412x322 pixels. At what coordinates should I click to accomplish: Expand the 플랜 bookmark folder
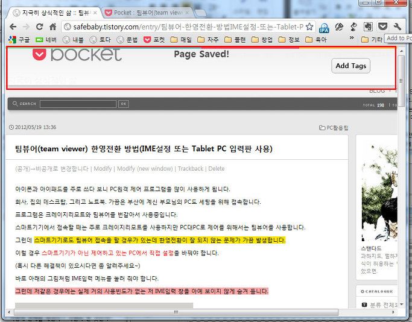click(235, 40)
